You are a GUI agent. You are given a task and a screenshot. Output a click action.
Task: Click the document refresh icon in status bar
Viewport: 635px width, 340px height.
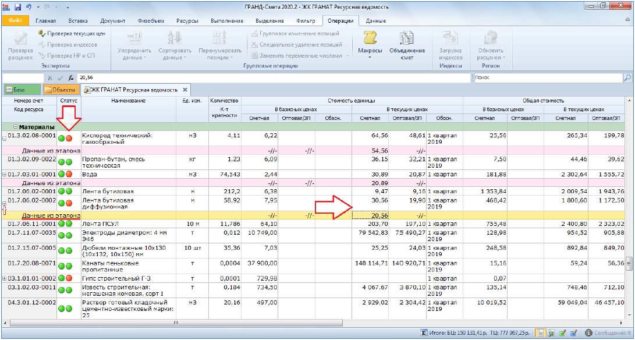(x=552, y=332)
